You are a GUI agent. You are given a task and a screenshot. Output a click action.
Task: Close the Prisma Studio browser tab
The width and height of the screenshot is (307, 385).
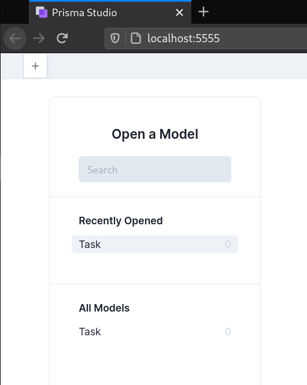[x=180, y=13]
